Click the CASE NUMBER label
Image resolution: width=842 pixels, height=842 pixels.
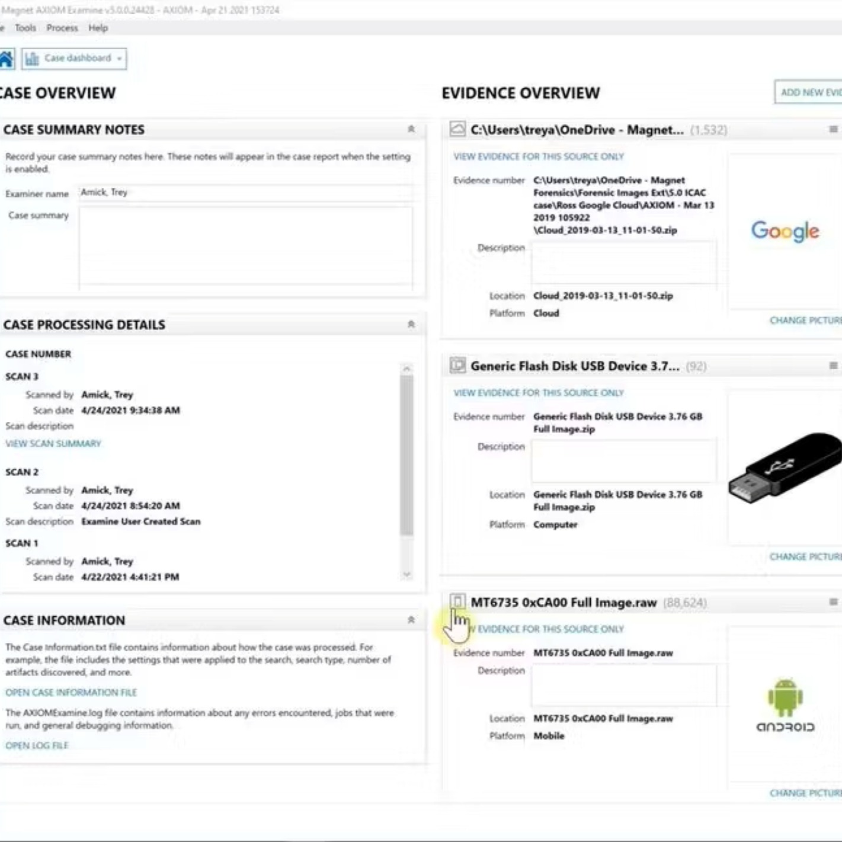click(39, 354)
